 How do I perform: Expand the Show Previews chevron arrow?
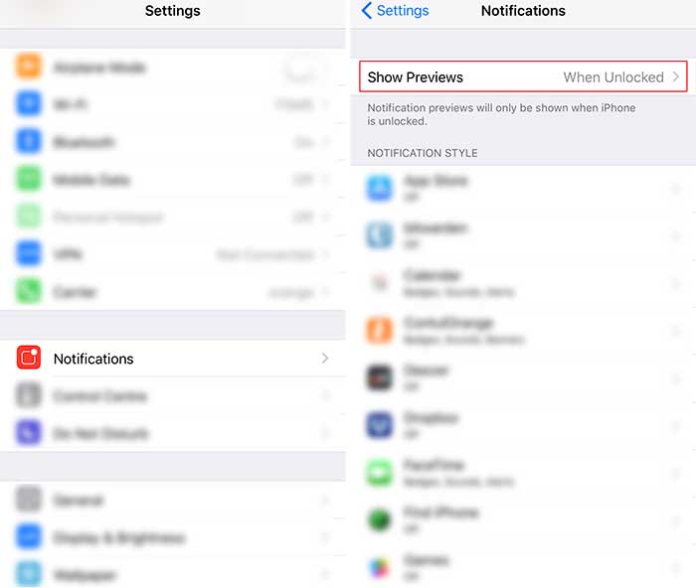(x=675, y=76)
